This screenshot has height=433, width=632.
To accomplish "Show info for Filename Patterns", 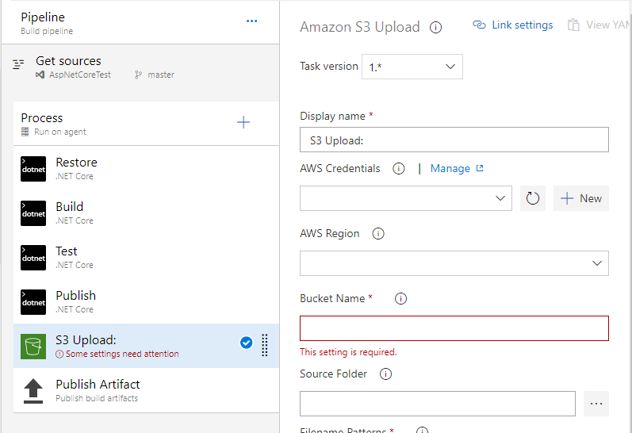I will (x=422, y=430).
